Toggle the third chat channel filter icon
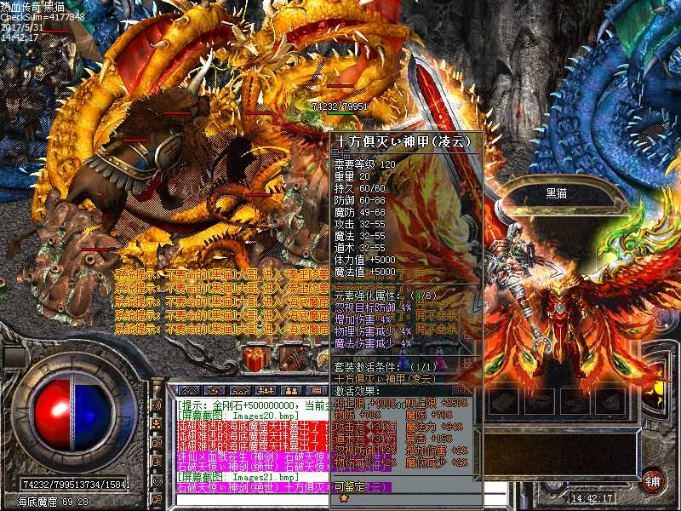681x511 pixels. coord(157,443)
